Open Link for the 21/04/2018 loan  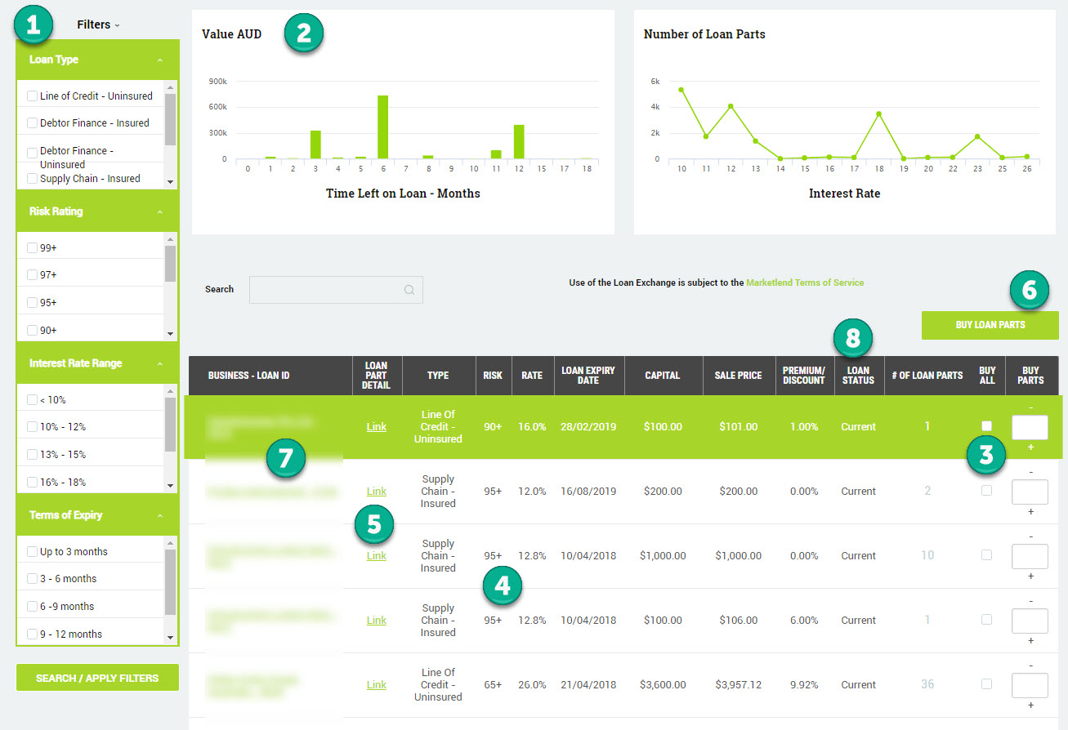377,685
